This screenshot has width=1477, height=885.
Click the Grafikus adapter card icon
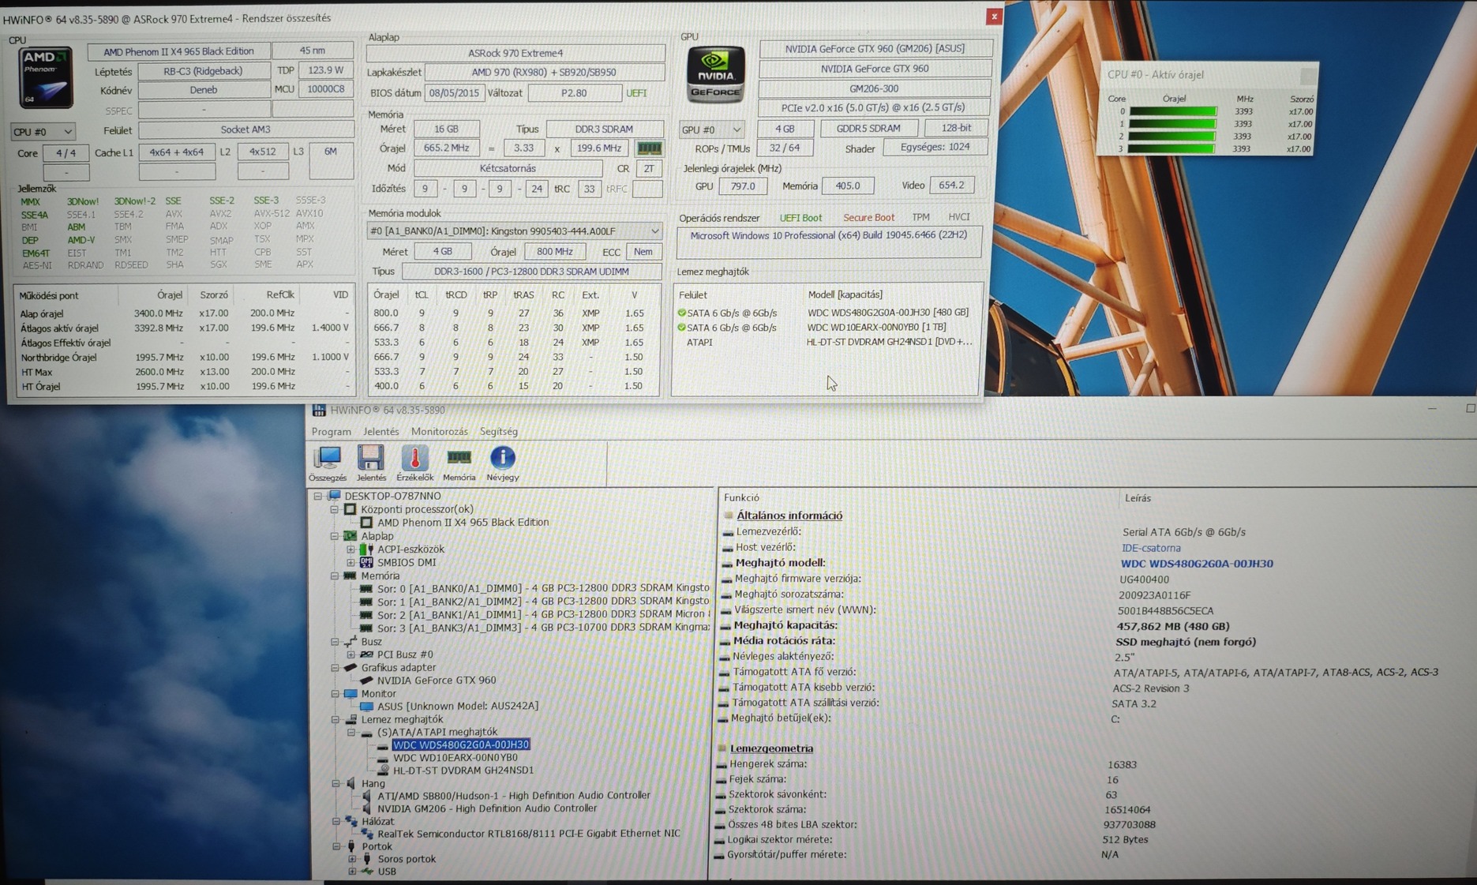[351, 667]
